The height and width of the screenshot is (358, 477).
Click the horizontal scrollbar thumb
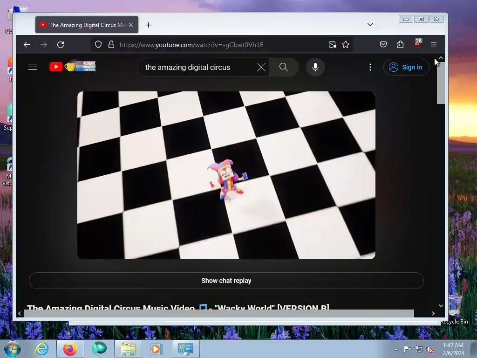tap(219, 313)
